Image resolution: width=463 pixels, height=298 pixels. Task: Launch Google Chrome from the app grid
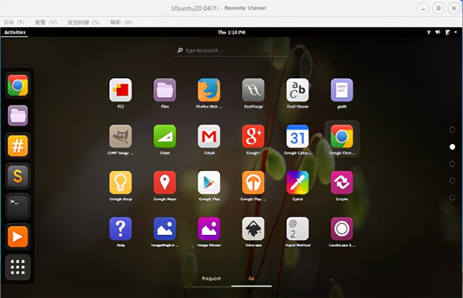pyautogui.click(x=342, y=136)
